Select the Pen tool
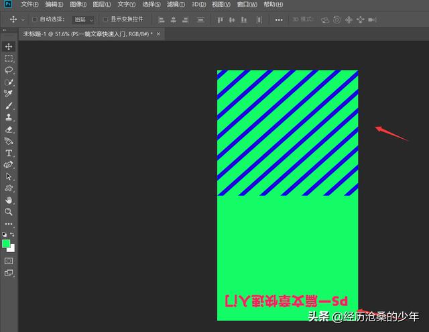 [9, 164]
